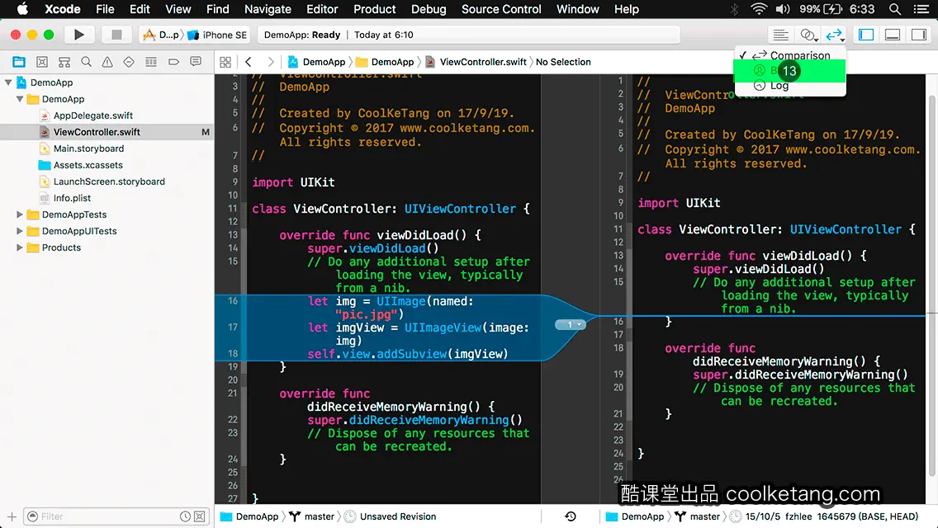938x528 pixels.
Task: Expand the DemoAppUITests folder
Action: [x=20, y=231]
